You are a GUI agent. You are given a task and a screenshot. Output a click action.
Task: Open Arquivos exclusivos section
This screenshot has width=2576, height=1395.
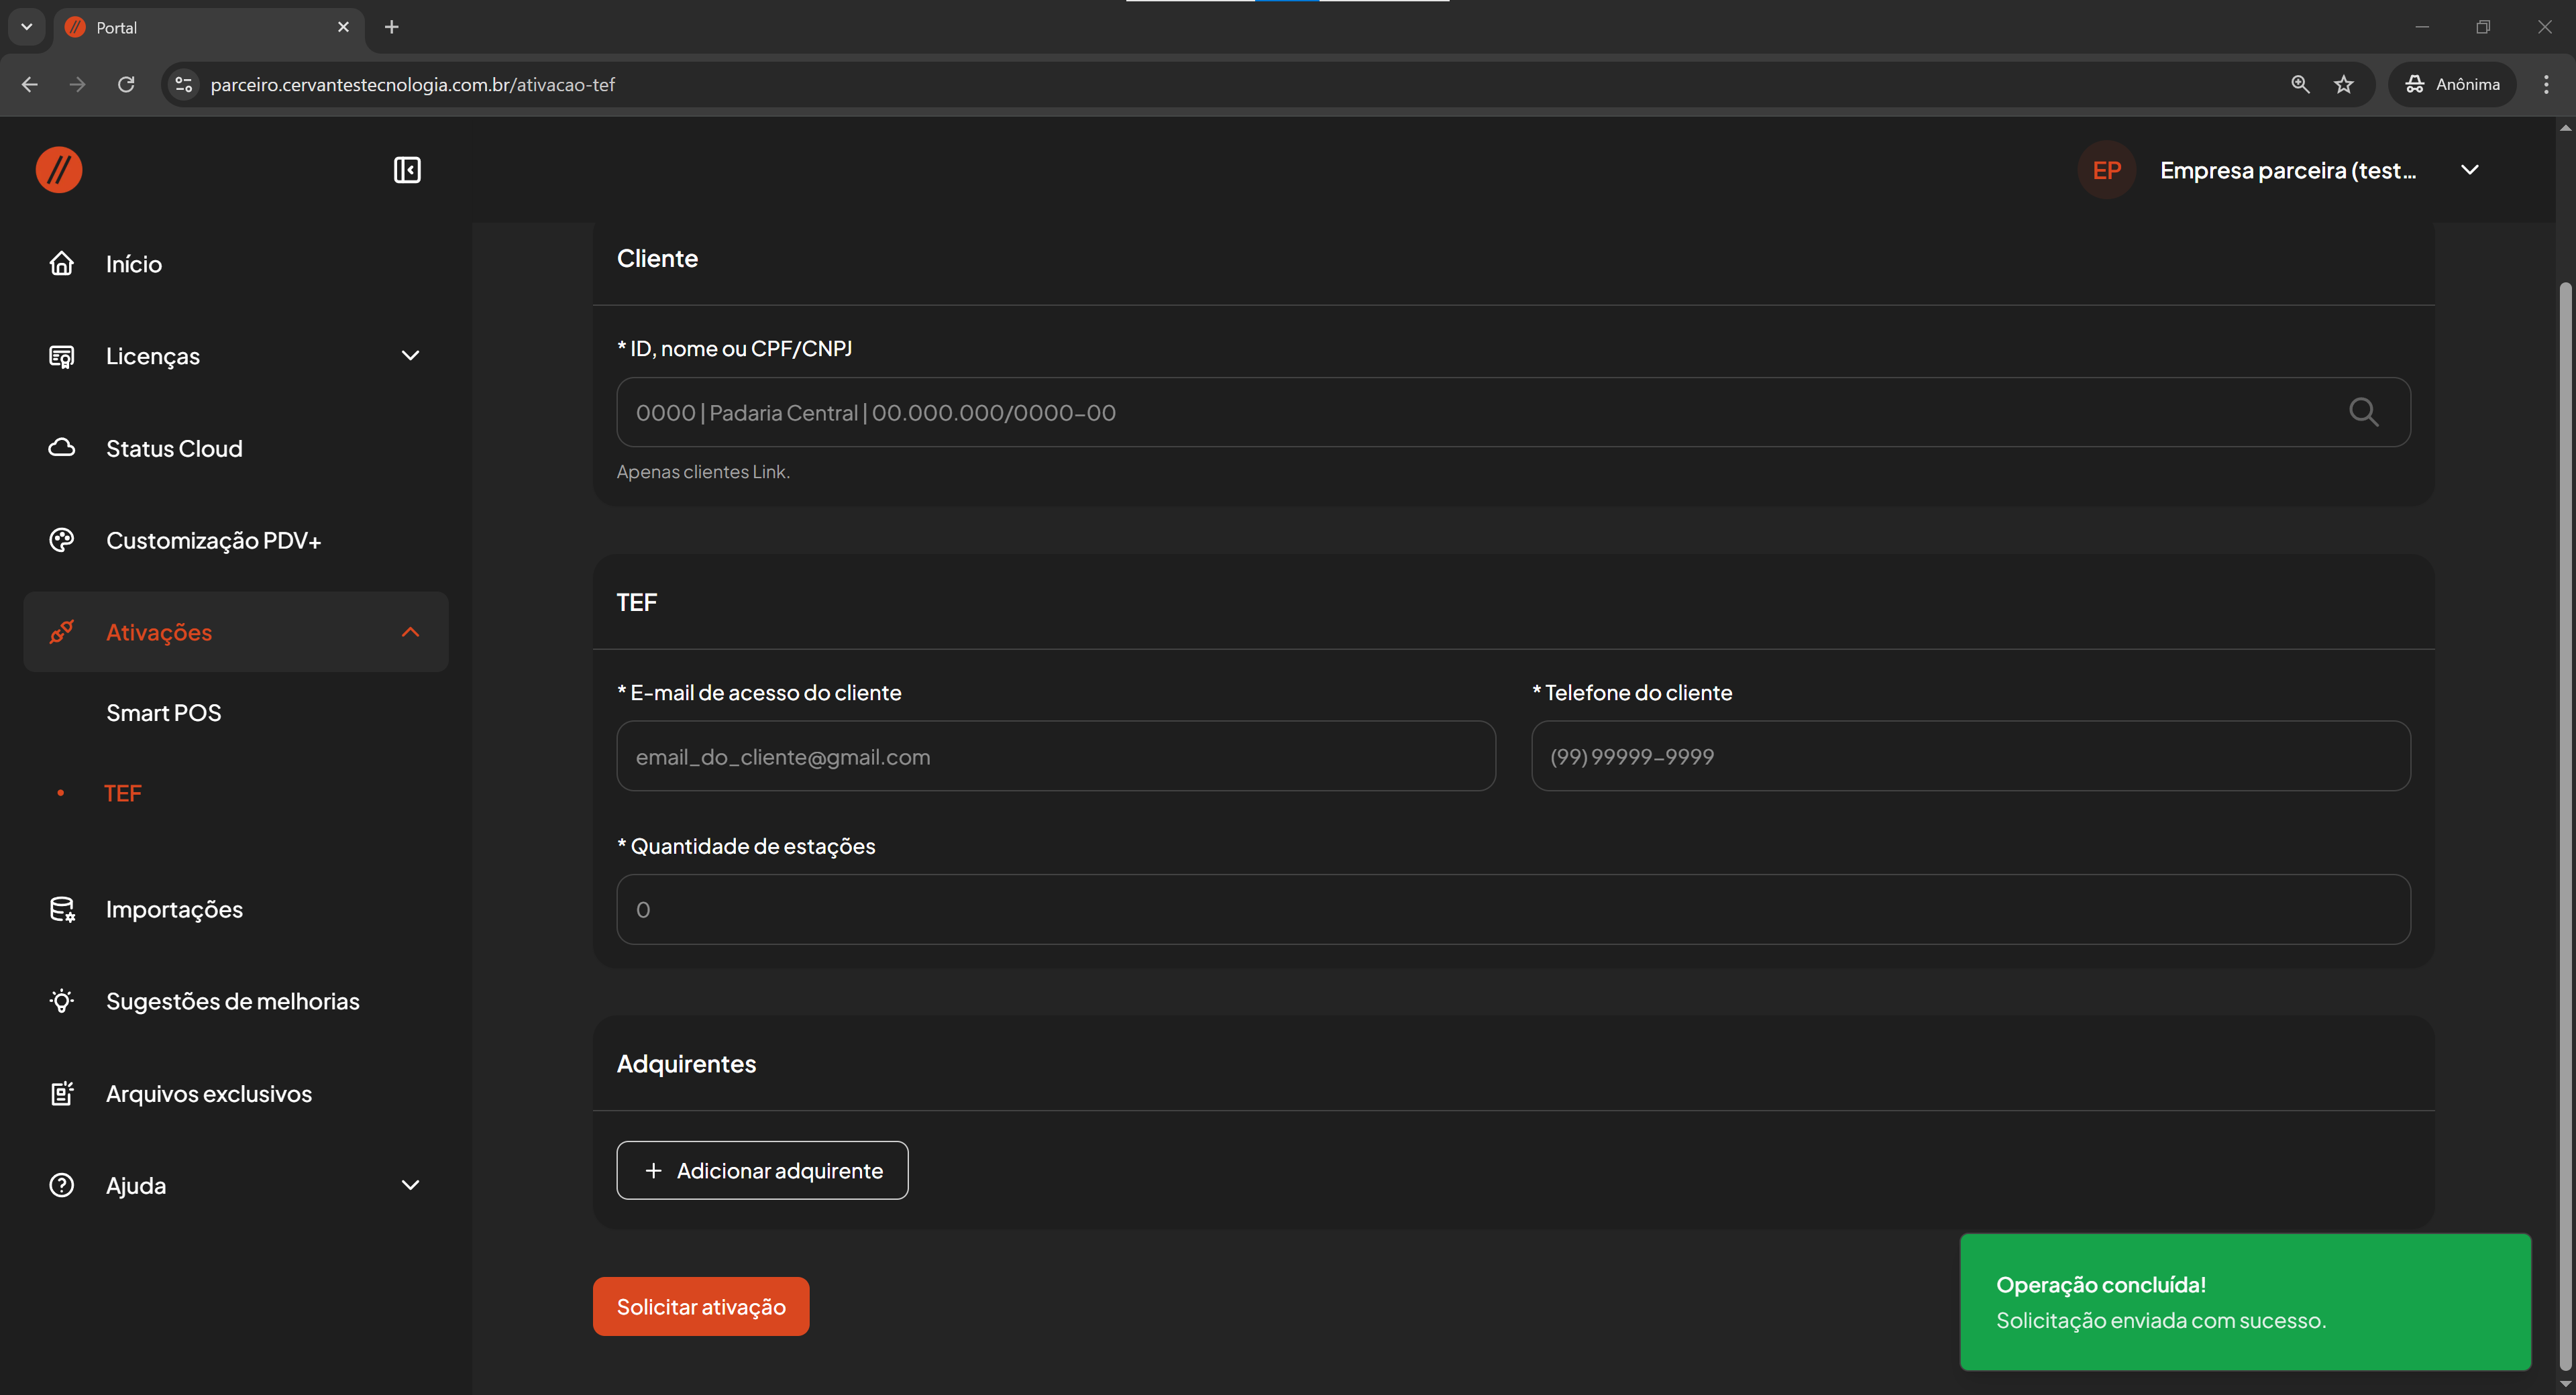[208, 1093]
